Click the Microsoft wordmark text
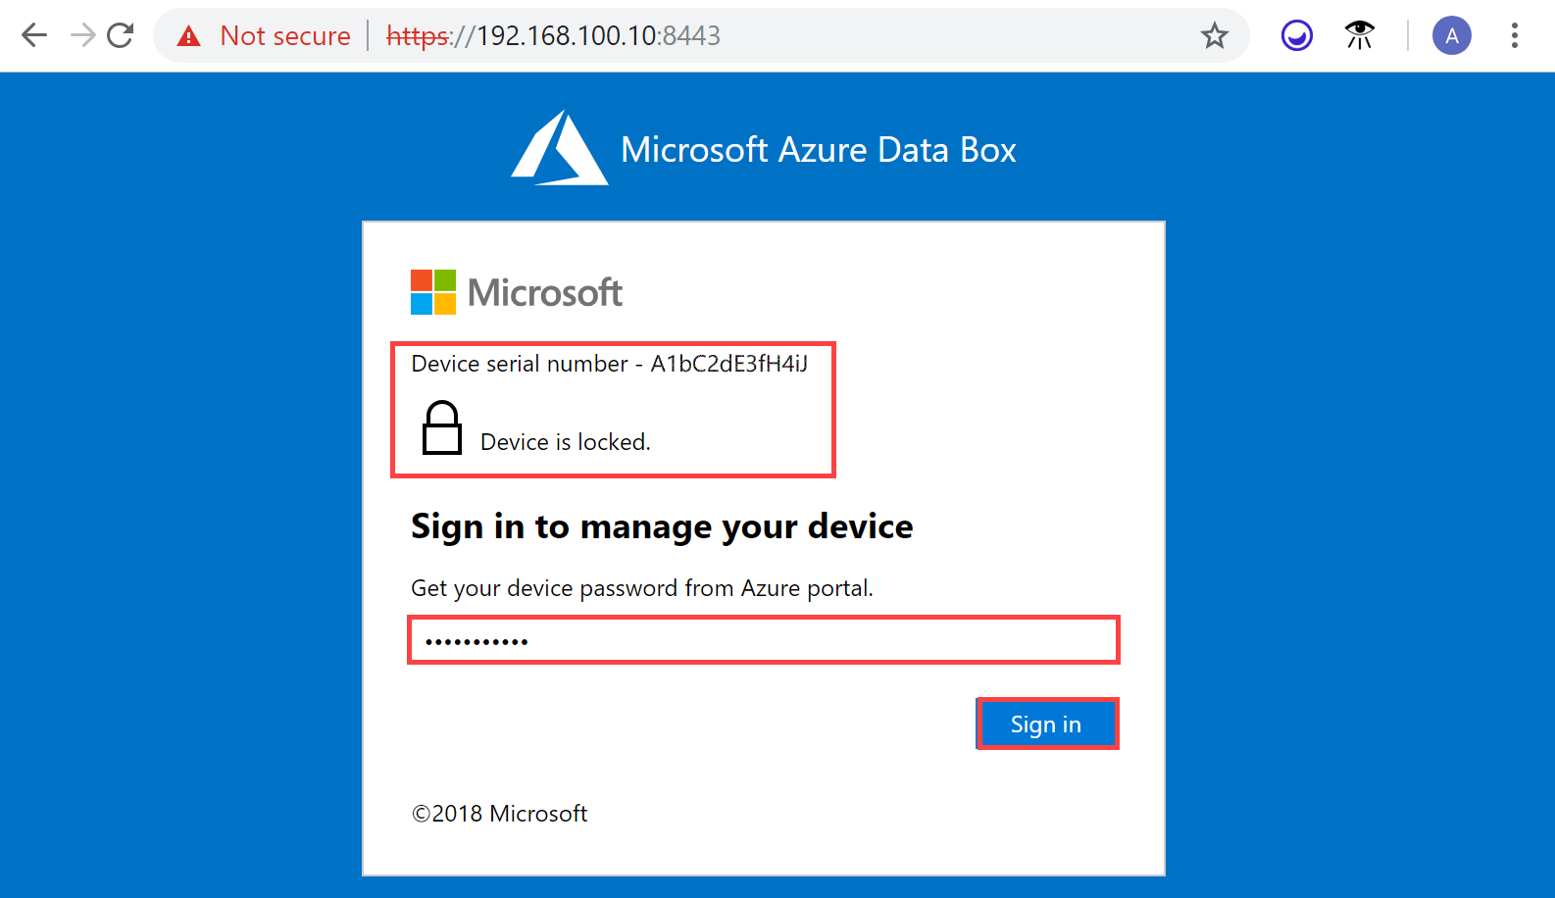The width and height of the screenshot is (1555, 898). [545, 292]
